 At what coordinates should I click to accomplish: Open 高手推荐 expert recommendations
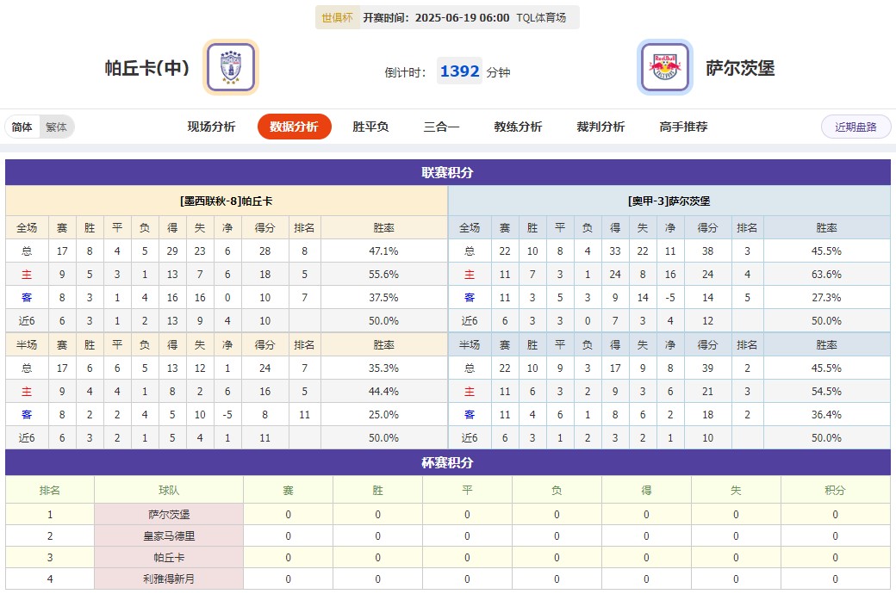(x=681, y=126)
